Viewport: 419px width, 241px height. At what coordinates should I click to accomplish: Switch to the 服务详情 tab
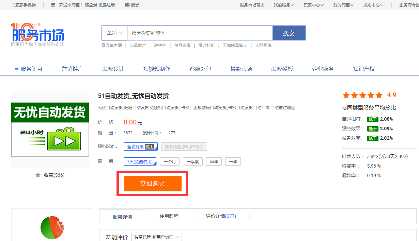[x=123, y=217]
